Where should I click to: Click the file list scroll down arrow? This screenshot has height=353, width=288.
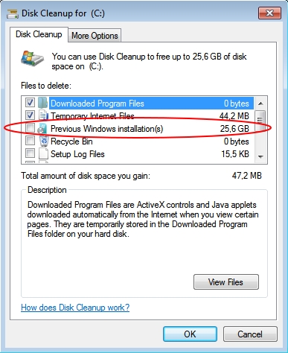[260, 156]
